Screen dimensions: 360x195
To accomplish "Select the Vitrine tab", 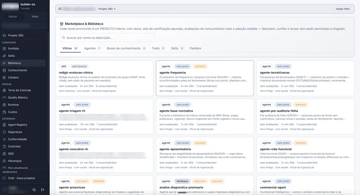I will (70, 48).
